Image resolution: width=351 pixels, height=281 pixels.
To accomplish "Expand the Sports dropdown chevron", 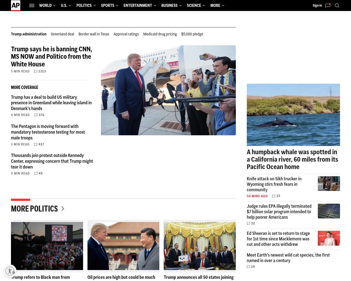I will pos(117,5).
